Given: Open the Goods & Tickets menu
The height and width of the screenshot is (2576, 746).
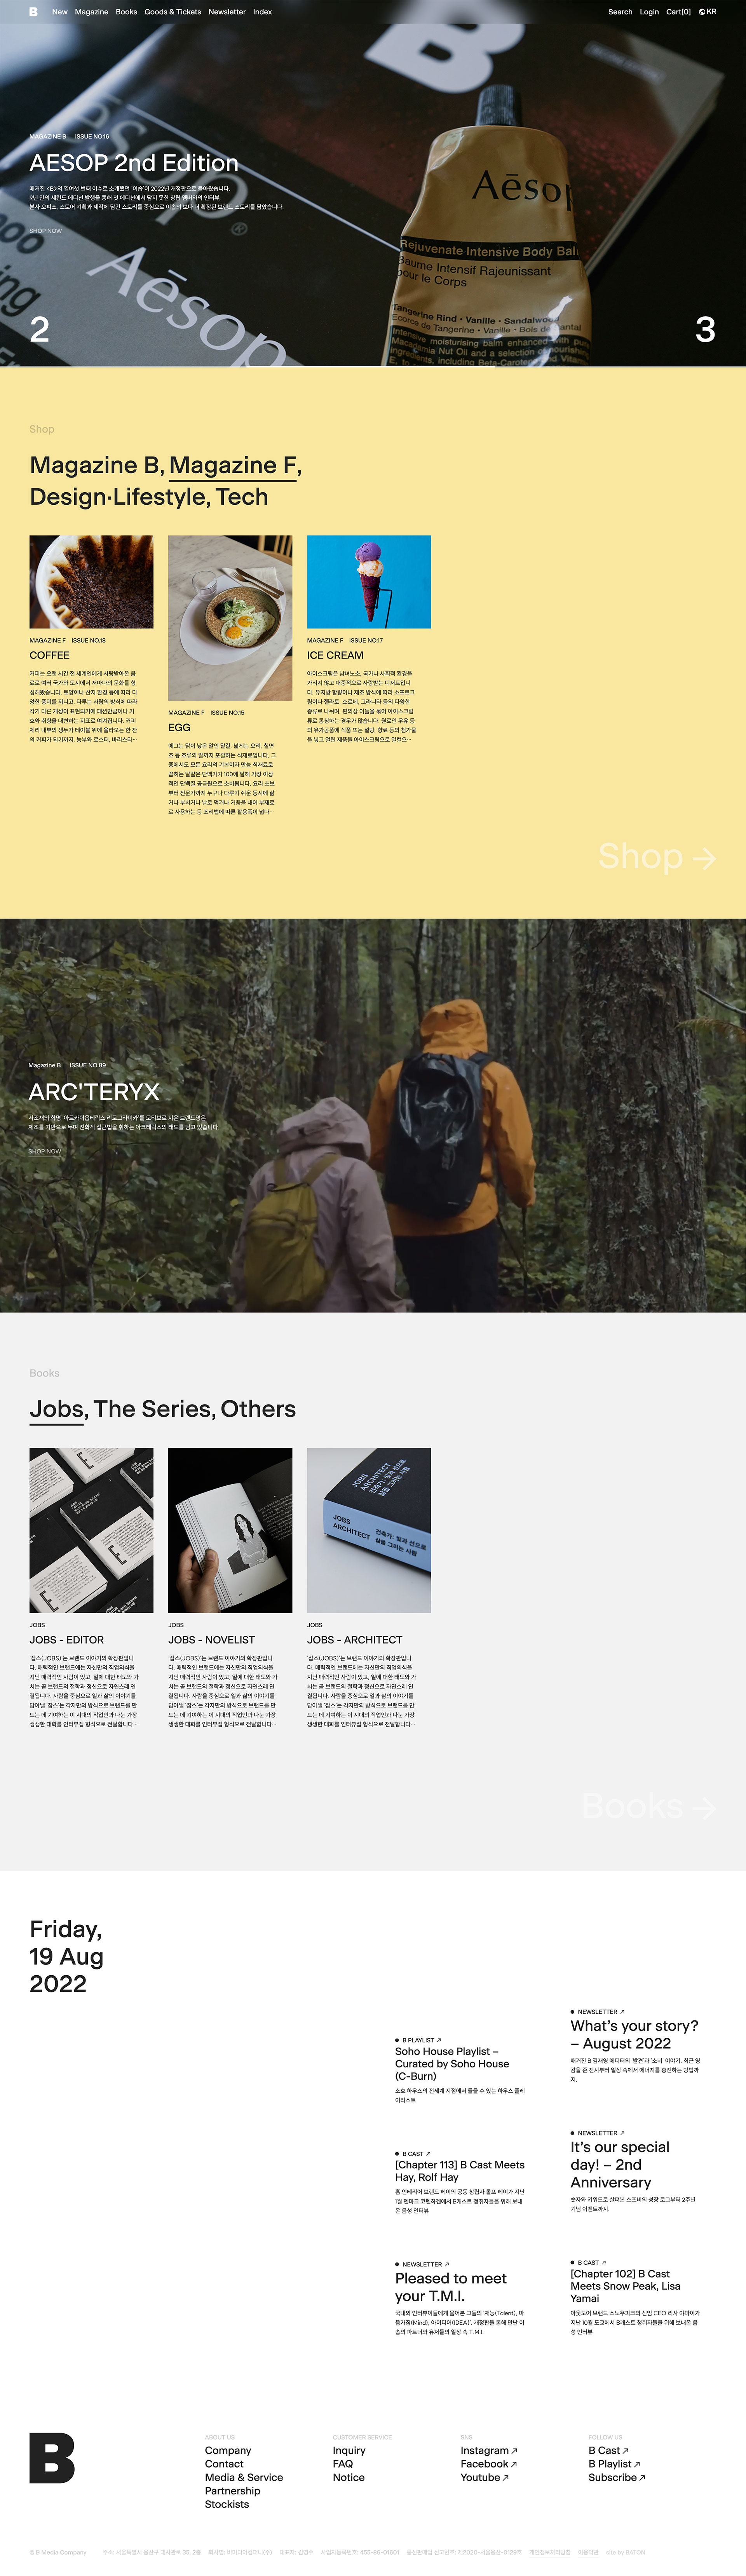Looking at the screenshot, I should tap(172, 12).
